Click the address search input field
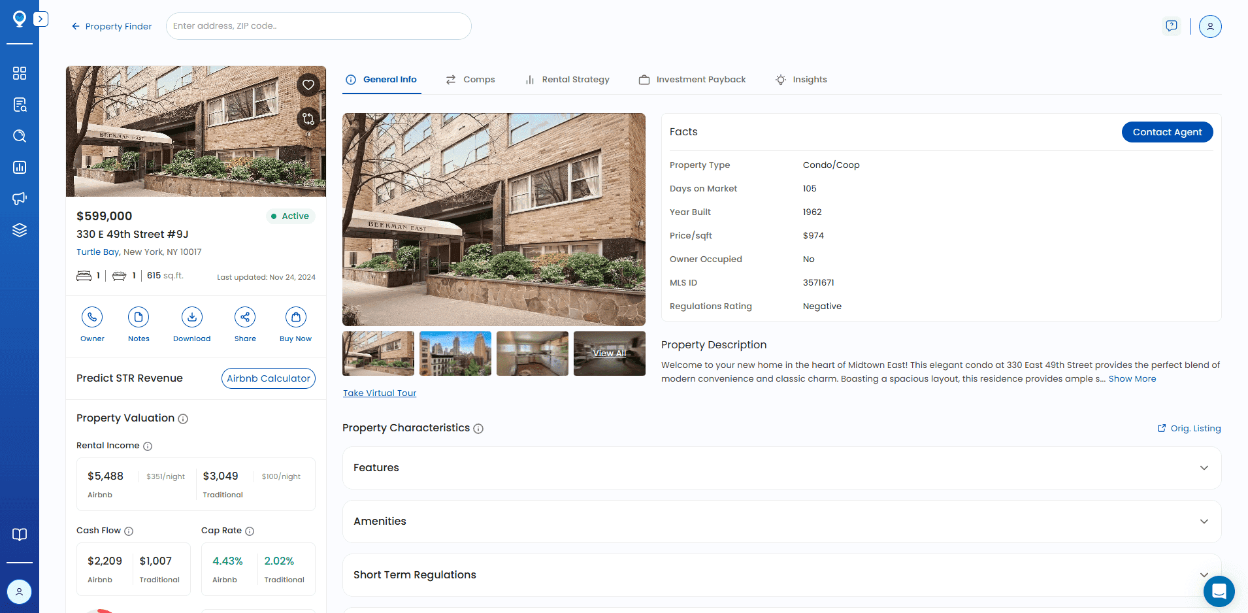 click(319, 26)
